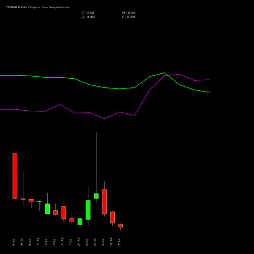This screenshot has width=254, height=254.
Task: Click the '20 Jul' date label
Action: (x=79, y=242)
